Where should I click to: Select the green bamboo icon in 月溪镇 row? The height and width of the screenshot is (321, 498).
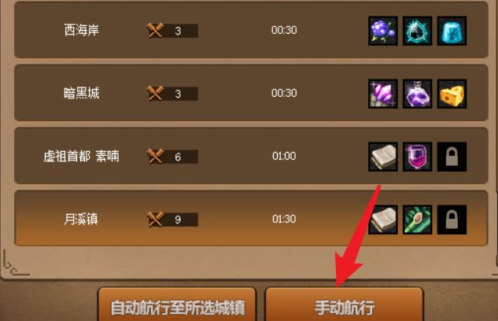pos(417,220)
